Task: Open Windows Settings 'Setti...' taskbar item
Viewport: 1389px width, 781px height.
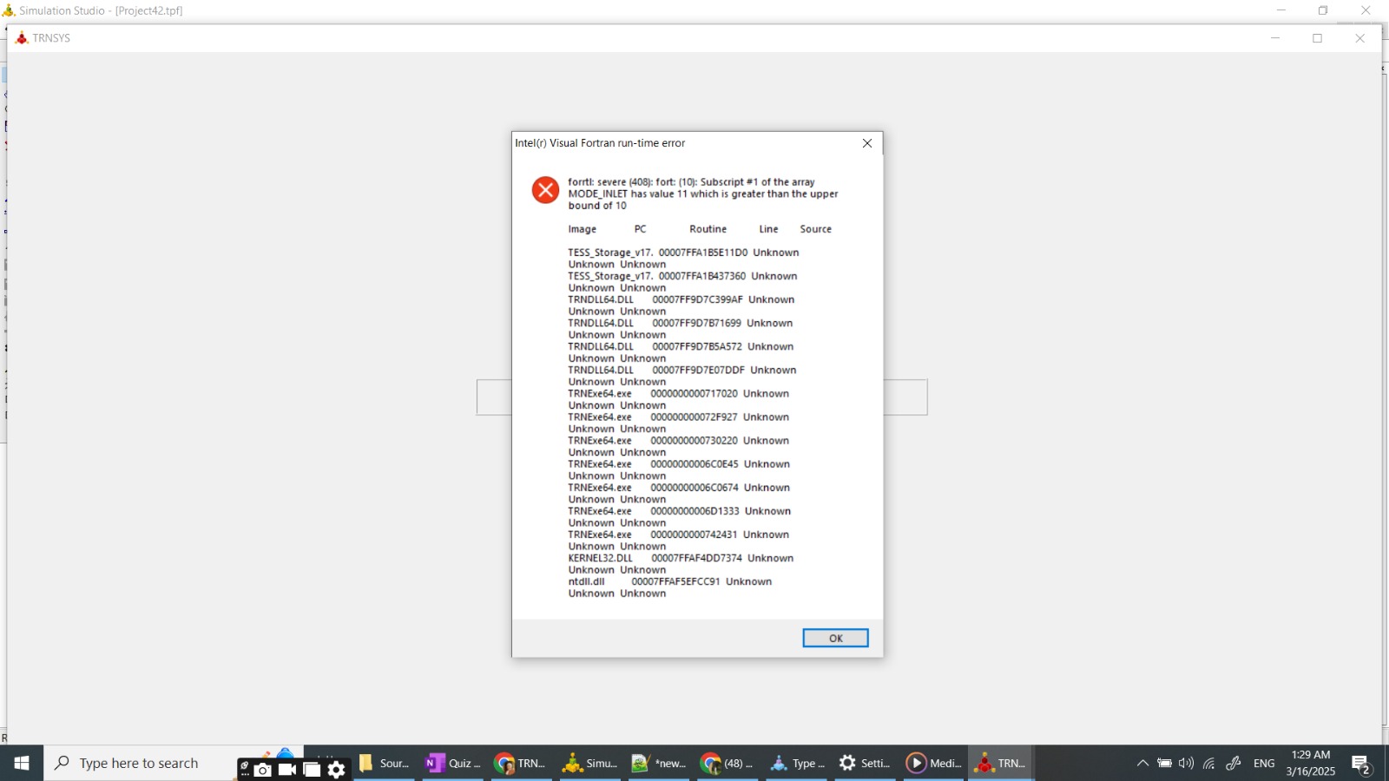Action: coord(866,763)
